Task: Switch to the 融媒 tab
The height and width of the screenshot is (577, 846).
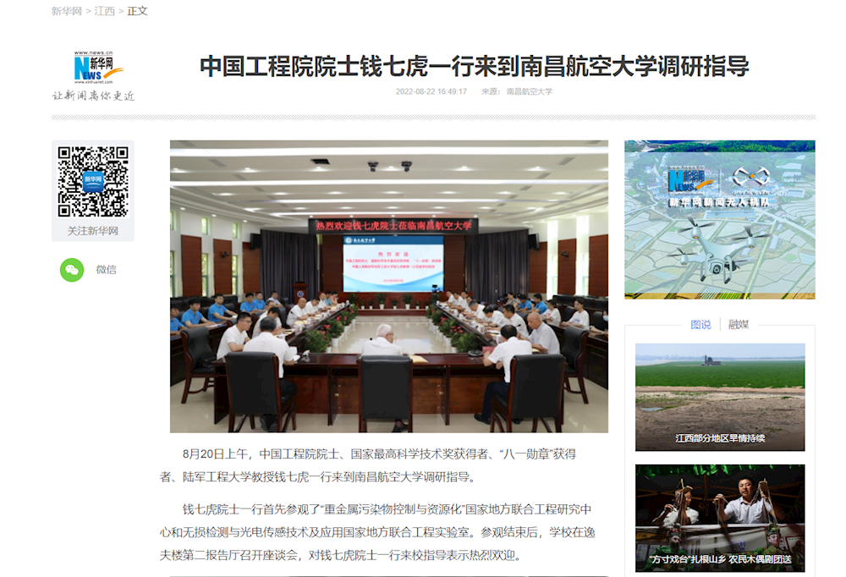Action: [x=739, y=324]
